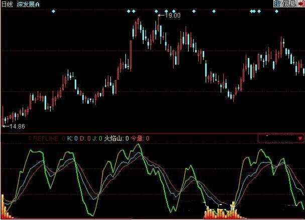Click the red heart icon in indicator panel
Screen dimensions: 305x220
(300, 137)
